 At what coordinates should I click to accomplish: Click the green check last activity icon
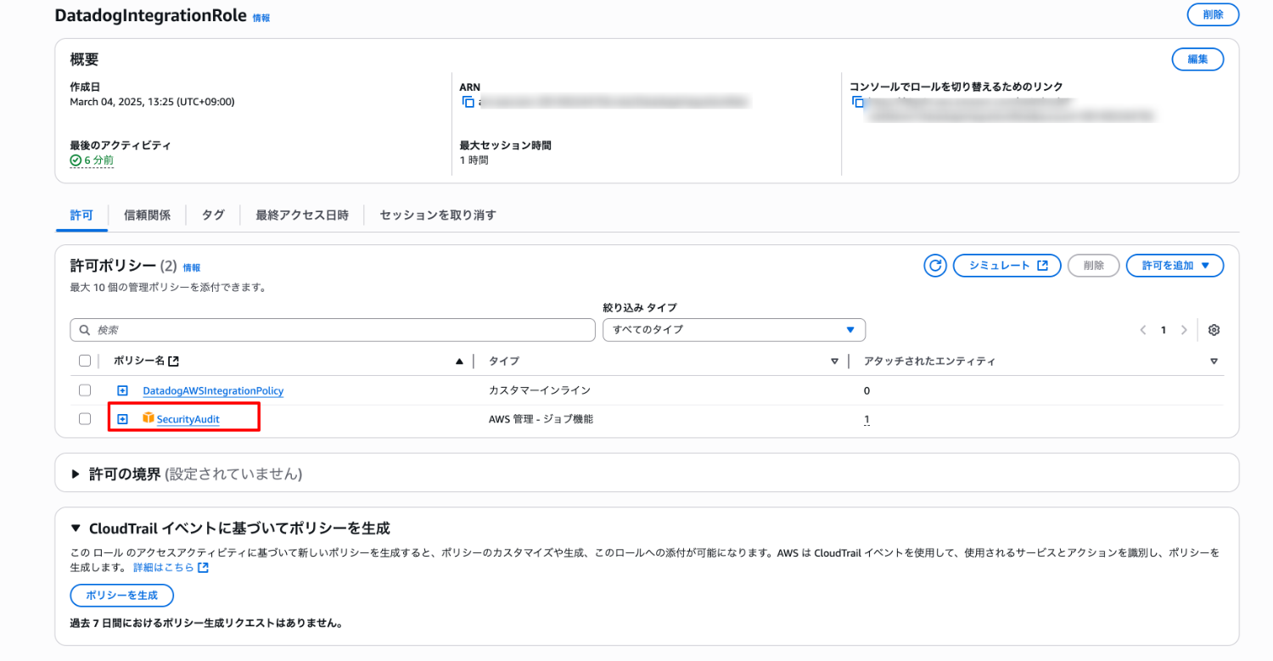pyautogui.click(x=76, y=160)
